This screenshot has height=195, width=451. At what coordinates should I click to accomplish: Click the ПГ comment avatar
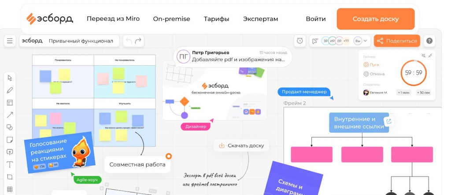pos(183,57)
